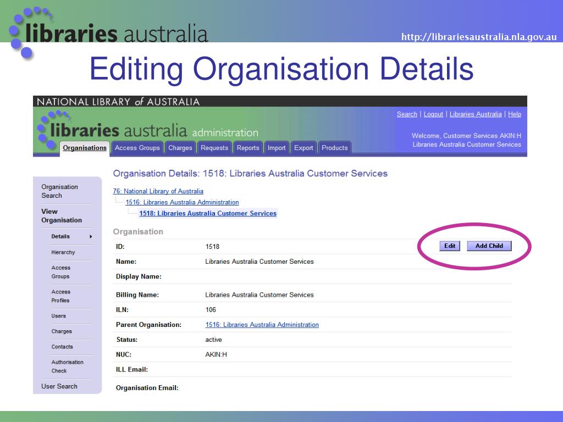Open the Products tab
The image size is (563, 422).
(335, 148)
